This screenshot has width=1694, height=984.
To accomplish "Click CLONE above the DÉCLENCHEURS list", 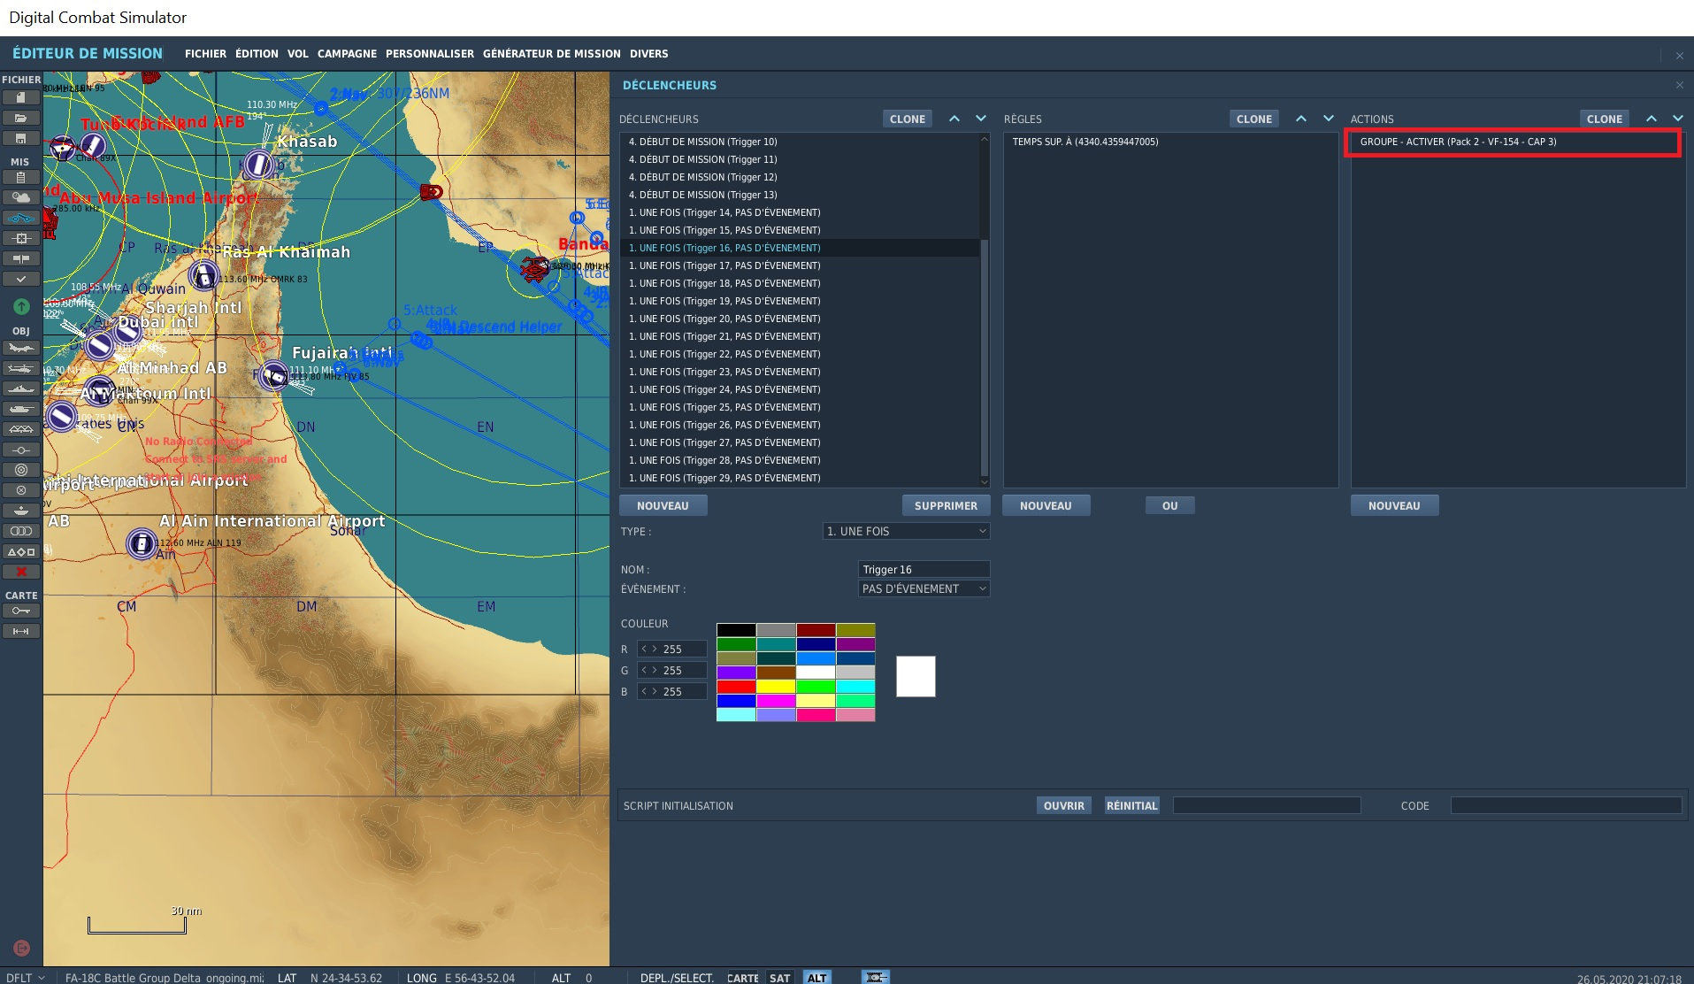I will [x=908, y=119].
